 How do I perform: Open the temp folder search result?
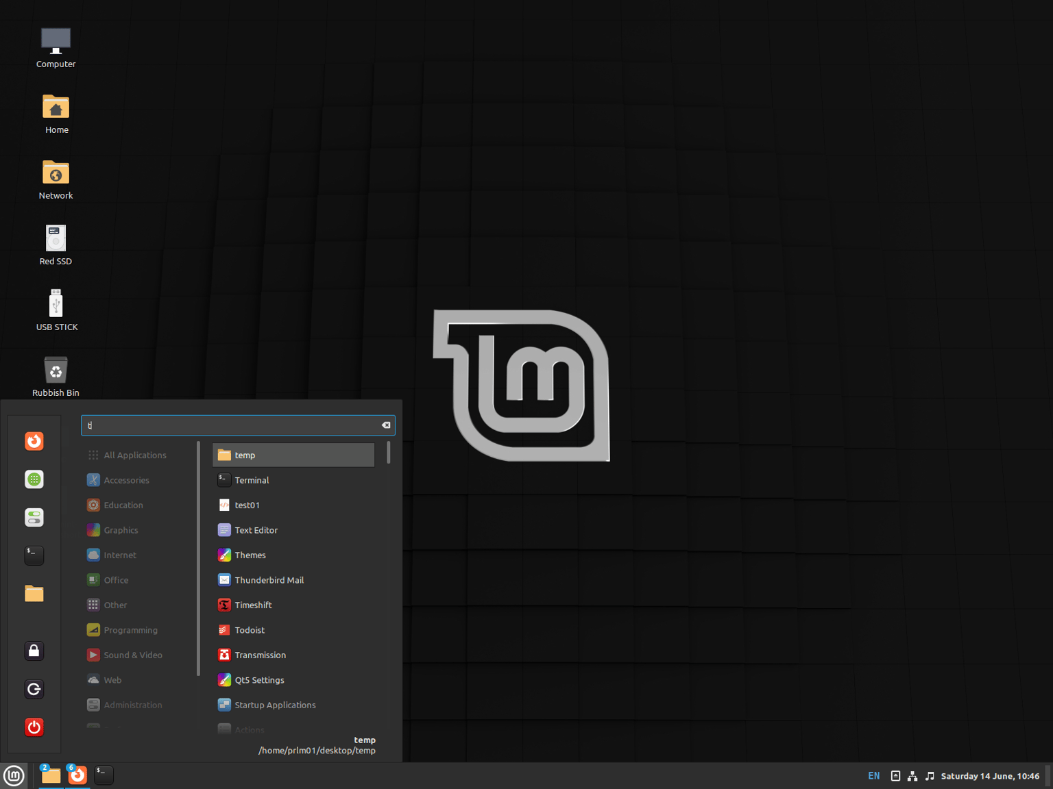[293, 455]
